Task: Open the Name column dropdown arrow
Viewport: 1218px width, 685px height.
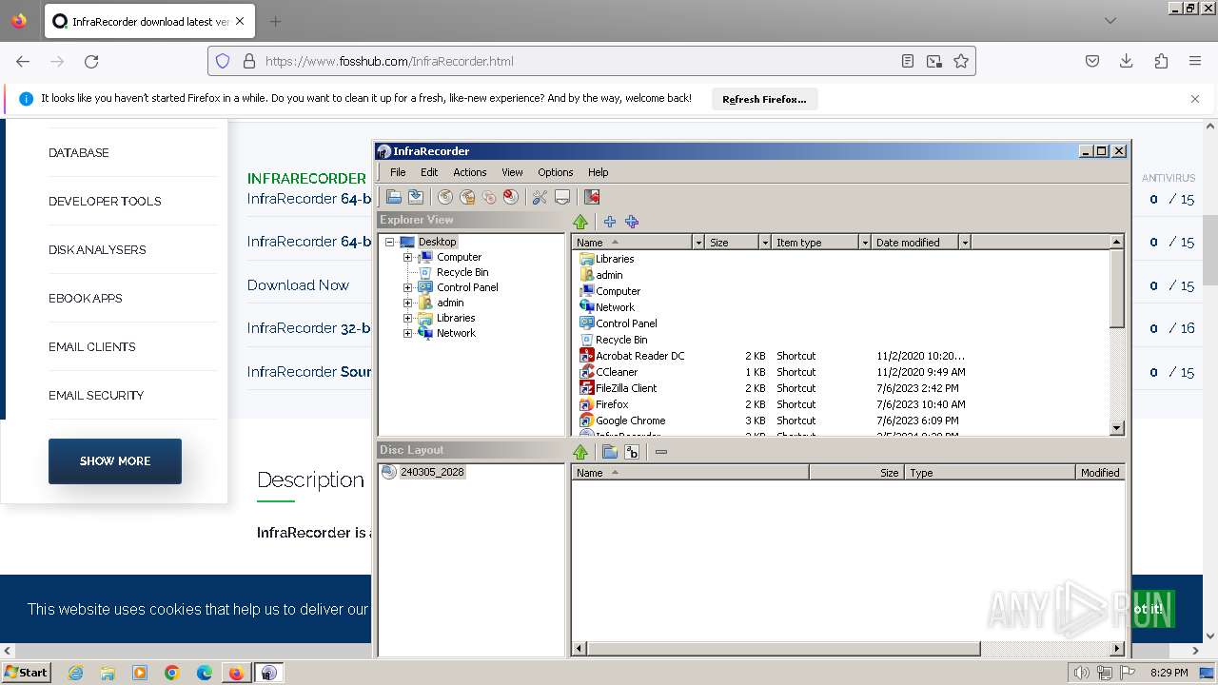Action: [698, 243]
